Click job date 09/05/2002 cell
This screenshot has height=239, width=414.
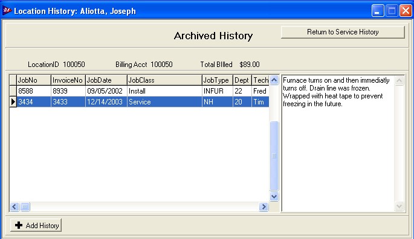click(x=106, y=91)
